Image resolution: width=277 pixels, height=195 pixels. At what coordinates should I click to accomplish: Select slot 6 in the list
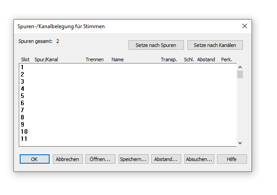[x=128, y=103]
